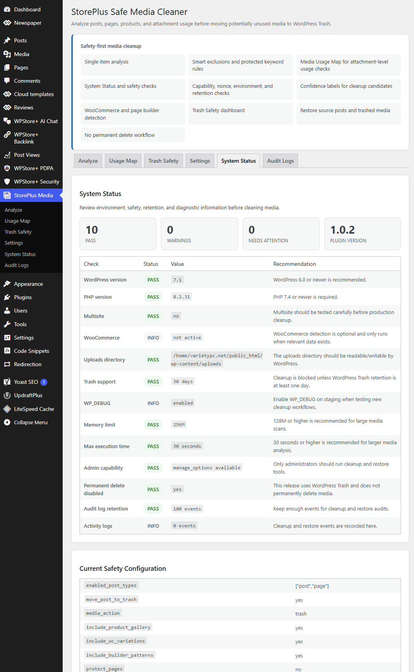
Task: Click the Yoast SEO icon
Action: pyautogui.click(x=7, y=382)
